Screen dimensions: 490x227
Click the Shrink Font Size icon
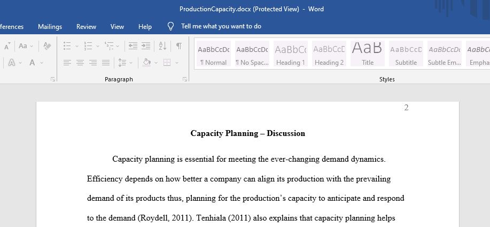coord(7,47)
